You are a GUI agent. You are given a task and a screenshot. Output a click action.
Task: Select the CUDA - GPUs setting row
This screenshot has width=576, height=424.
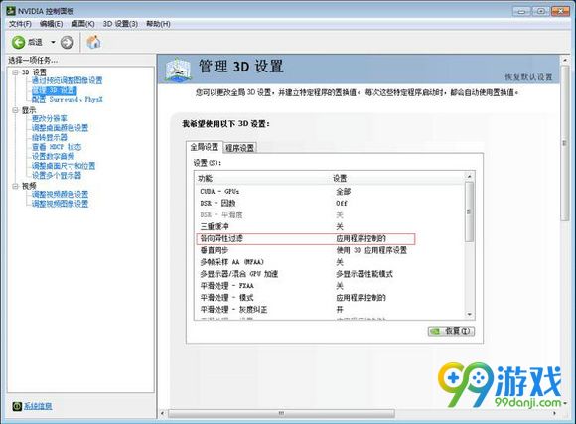coord(330,192)
